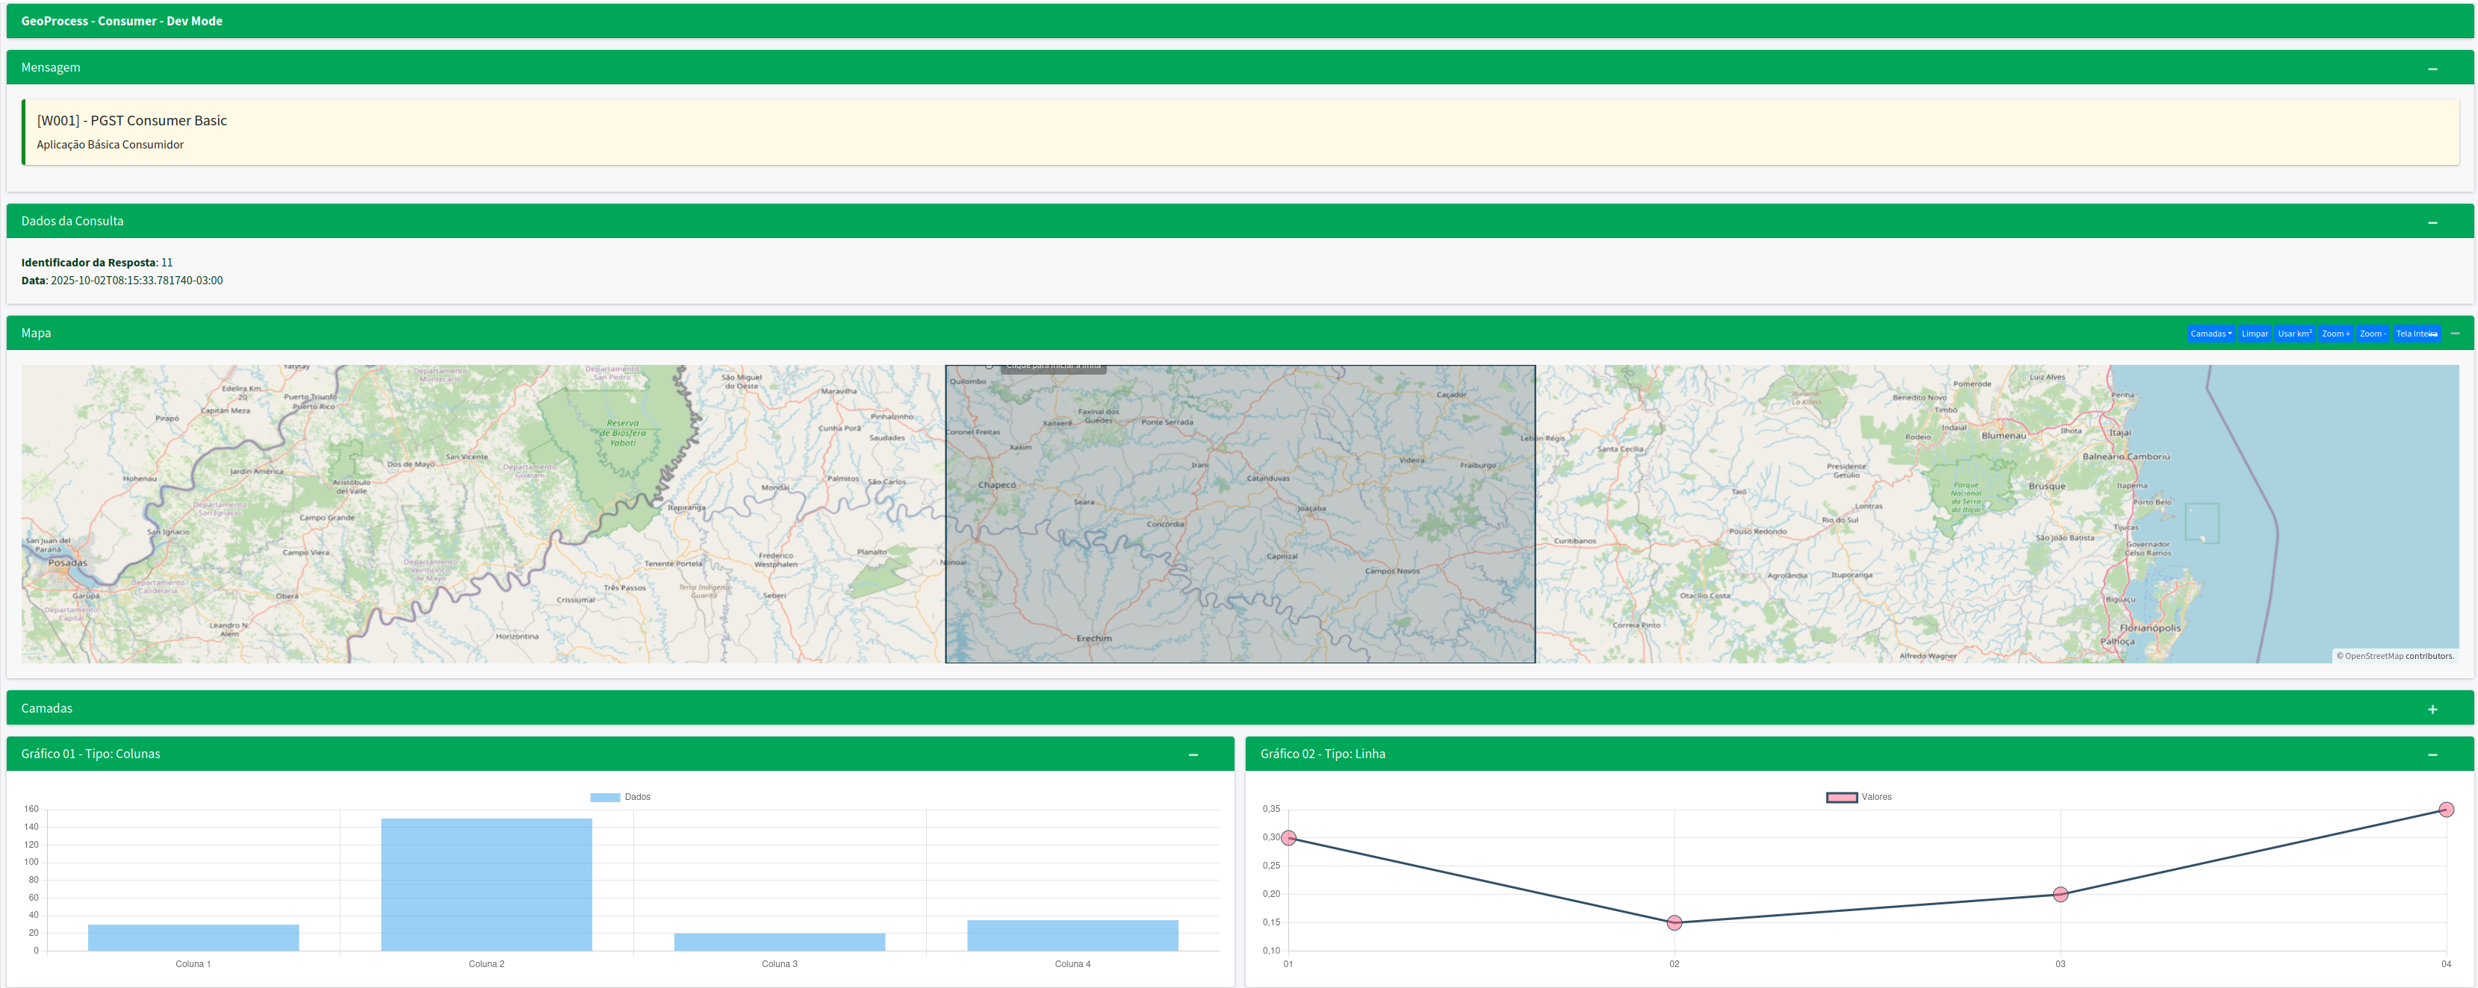This screenshot has width=2478, height=988.
Task: Minimize the Mapa panel
Action: (x=2454, y=334)
